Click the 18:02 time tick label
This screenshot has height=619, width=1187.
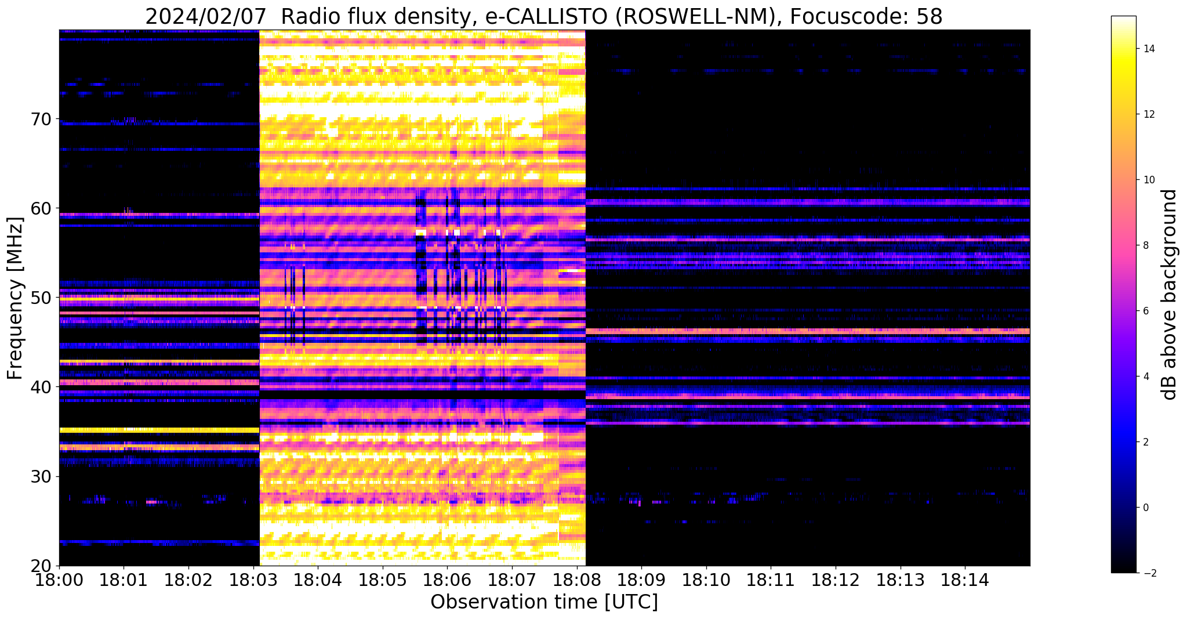pyautogui.click(x=188, y=580)
